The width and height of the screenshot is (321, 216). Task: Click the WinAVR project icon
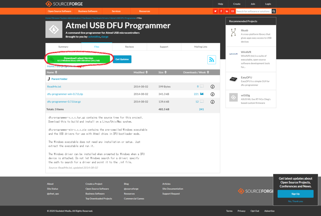(233, 54)
